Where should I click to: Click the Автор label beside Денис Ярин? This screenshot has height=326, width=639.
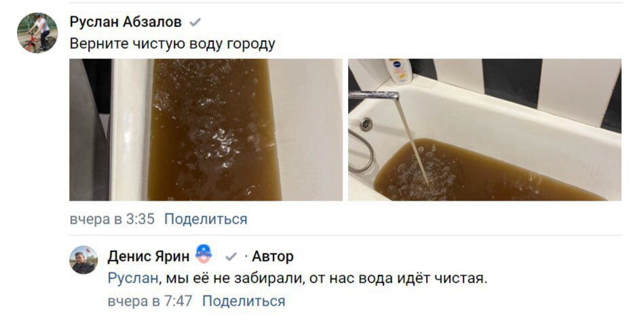pyautogui.click(x=273, y=256)
